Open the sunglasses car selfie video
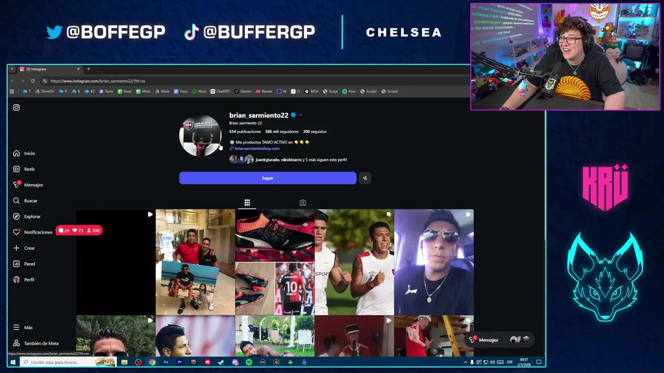The width and height of the screenshot is (664, 373). click(x=434, y=262)
